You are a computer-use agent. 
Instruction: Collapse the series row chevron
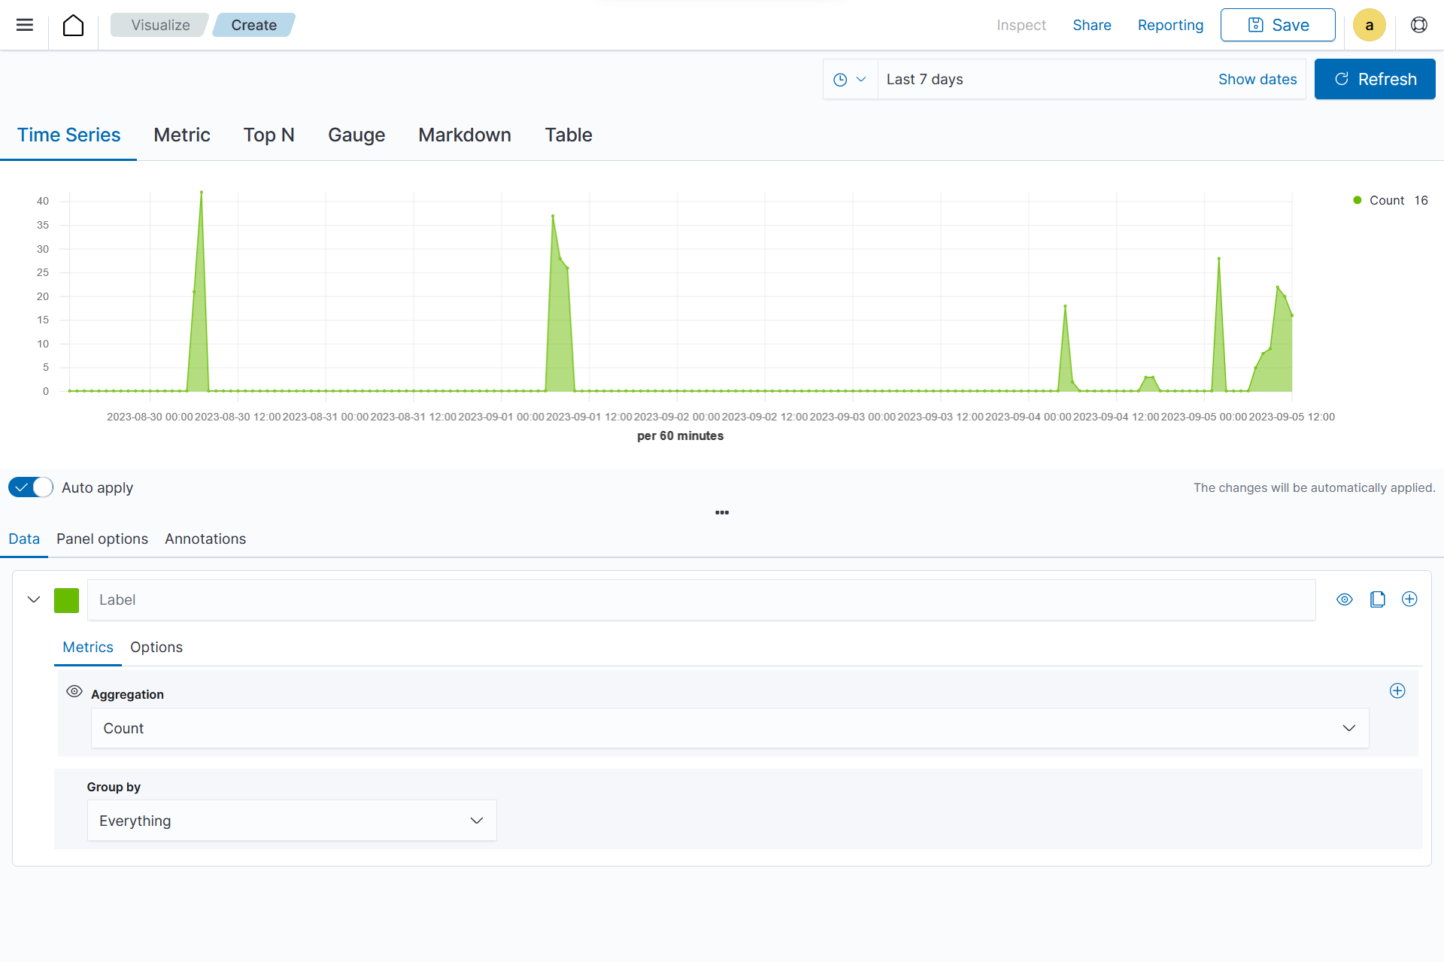click(x=34, y=599)
